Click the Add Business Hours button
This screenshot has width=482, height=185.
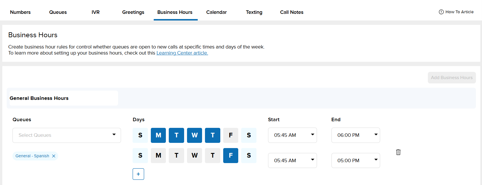tap(452, 77)
